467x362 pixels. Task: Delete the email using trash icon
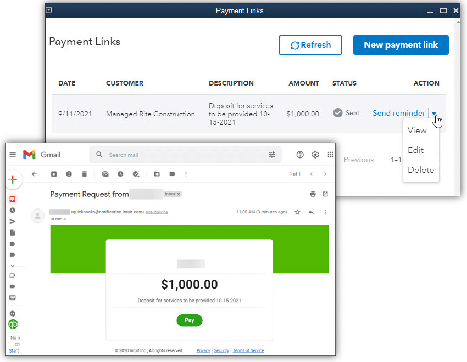[84, 174]
